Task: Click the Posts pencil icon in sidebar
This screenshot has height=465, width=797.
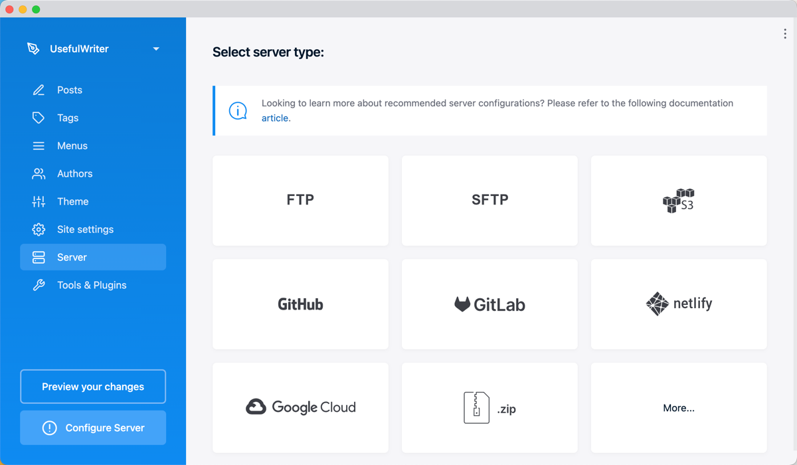Action: coord(39,90)
